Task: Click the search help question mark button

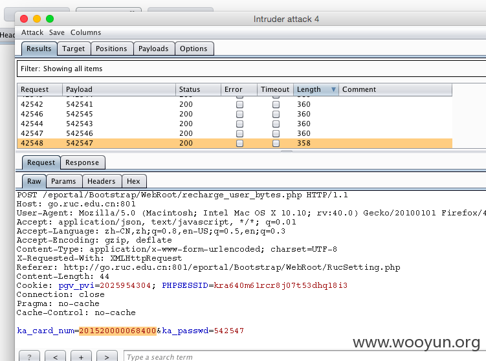Action: (29, 356)
